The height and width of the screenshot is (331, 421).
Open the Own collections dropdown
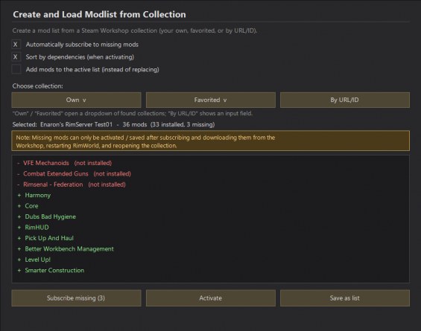click(76, 100)
